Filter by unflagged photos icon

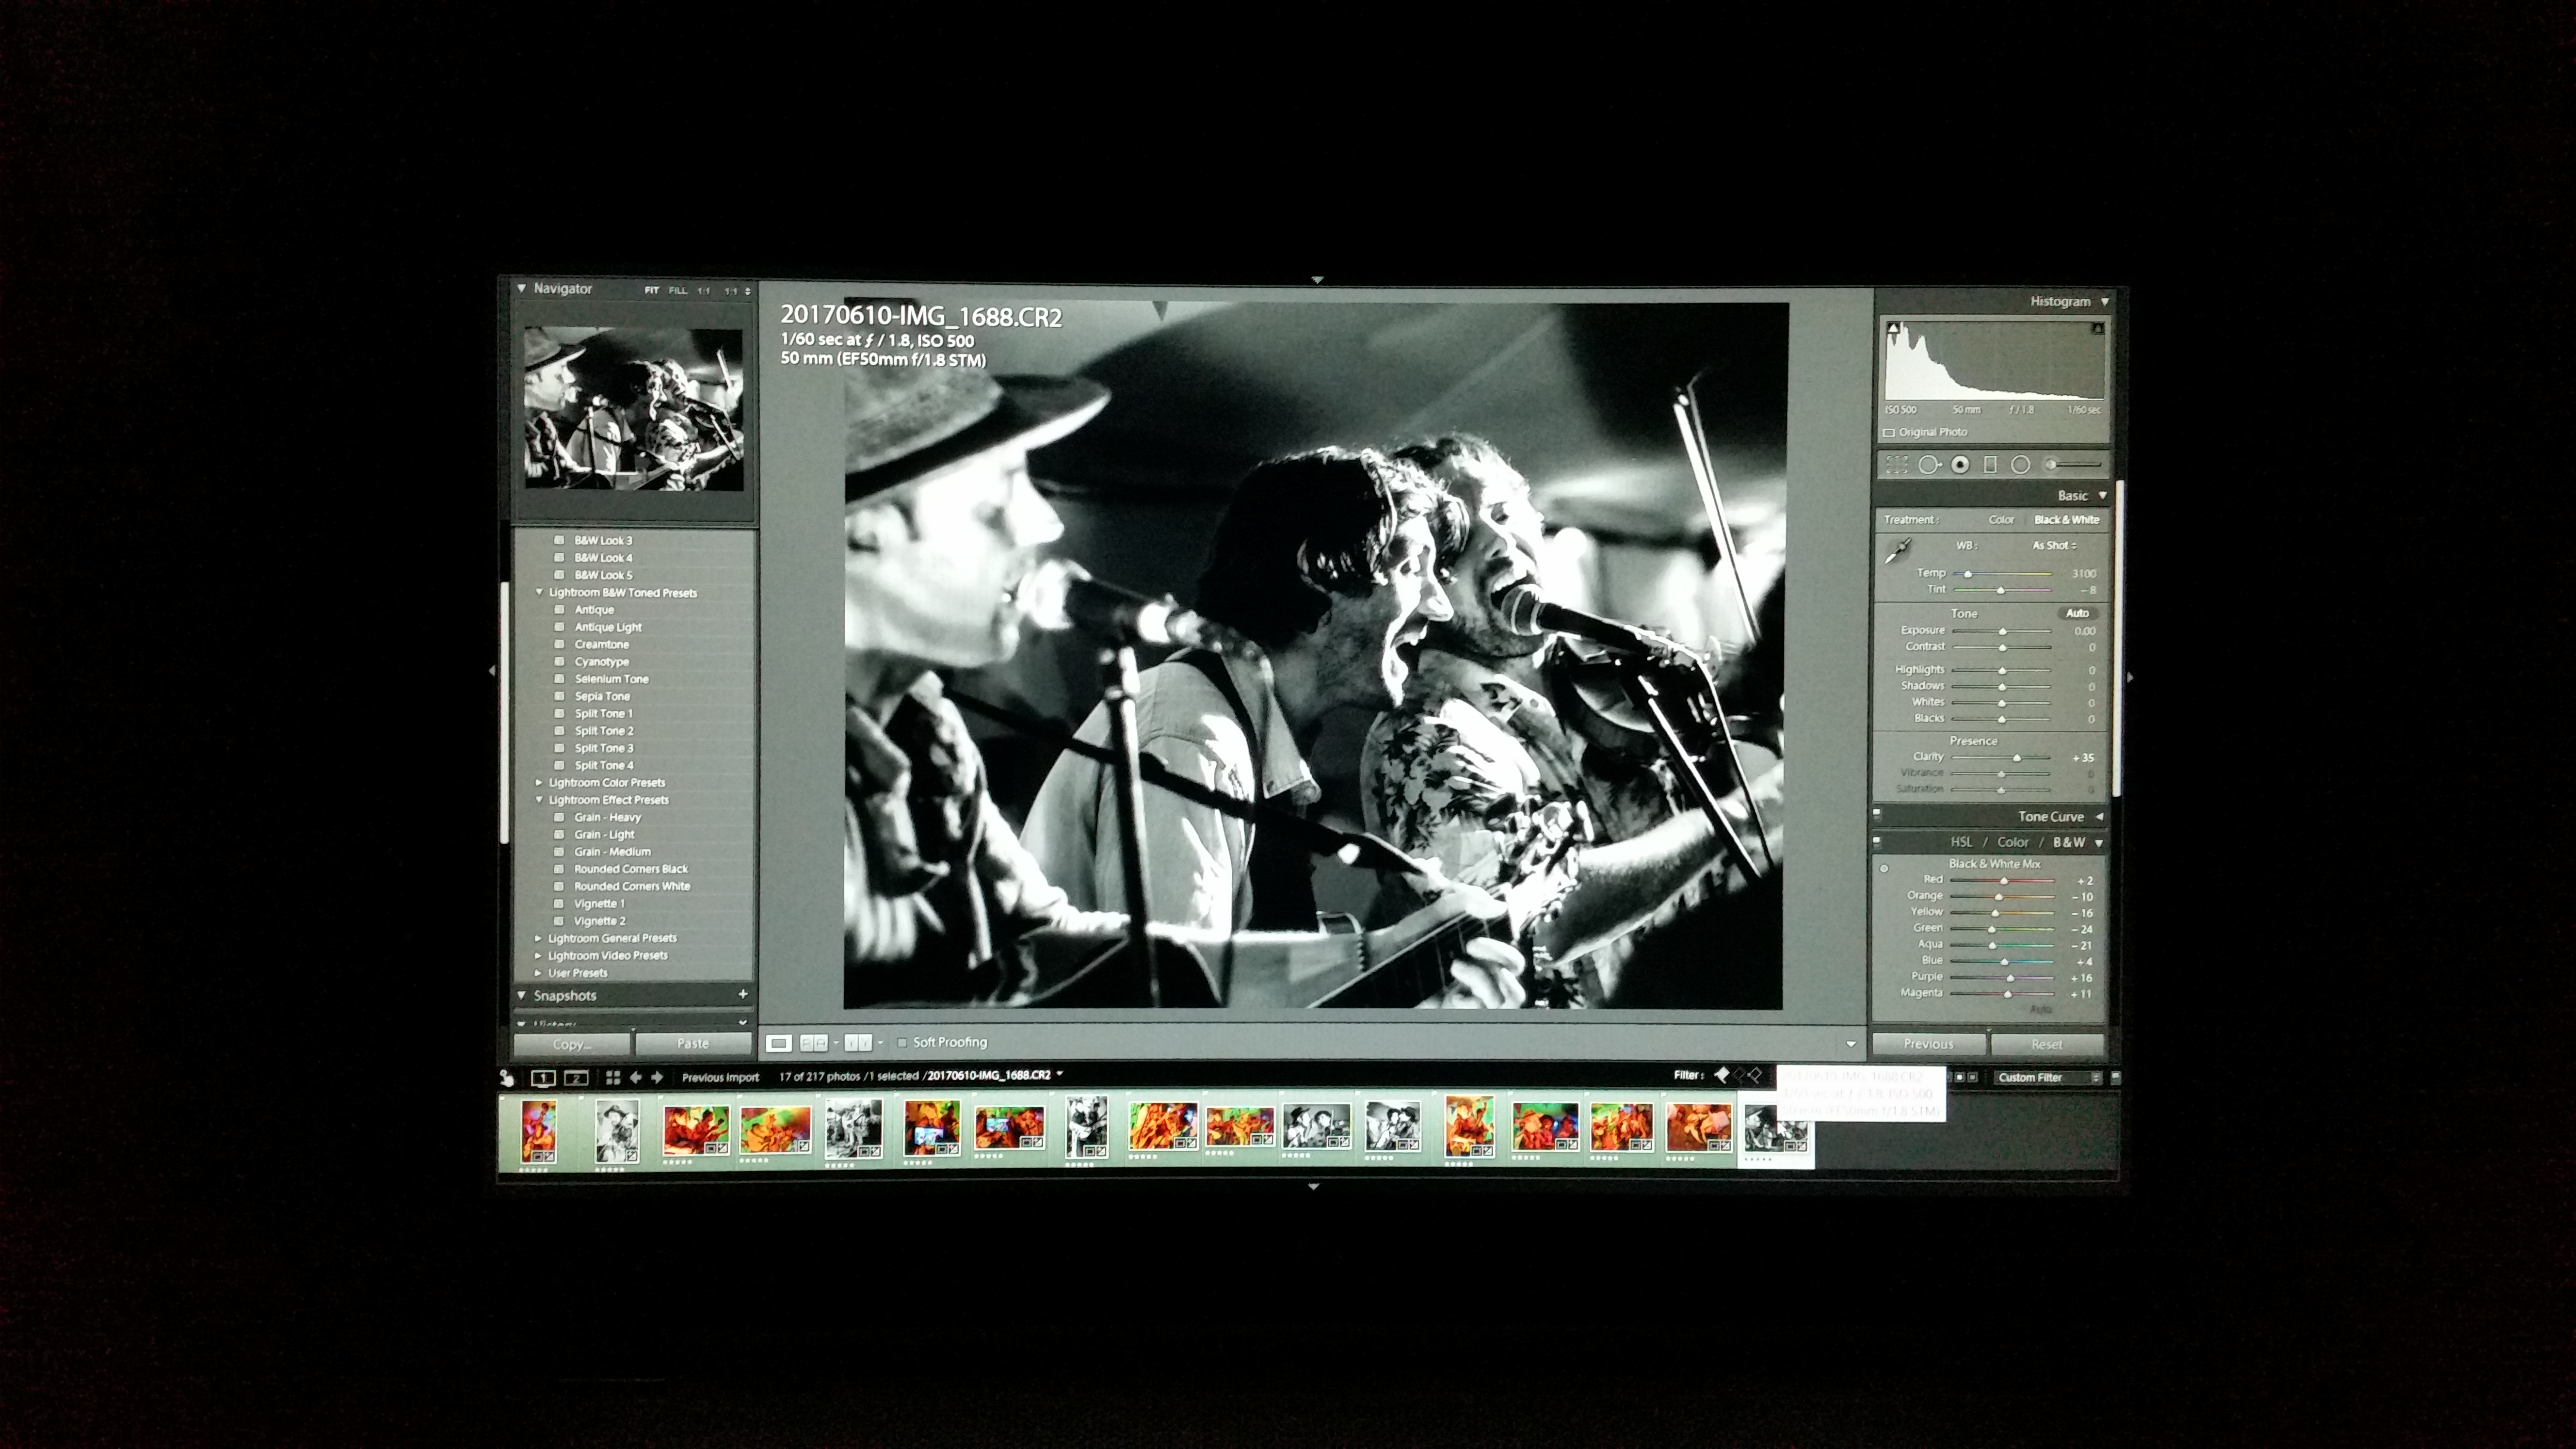[1739, 1075]
